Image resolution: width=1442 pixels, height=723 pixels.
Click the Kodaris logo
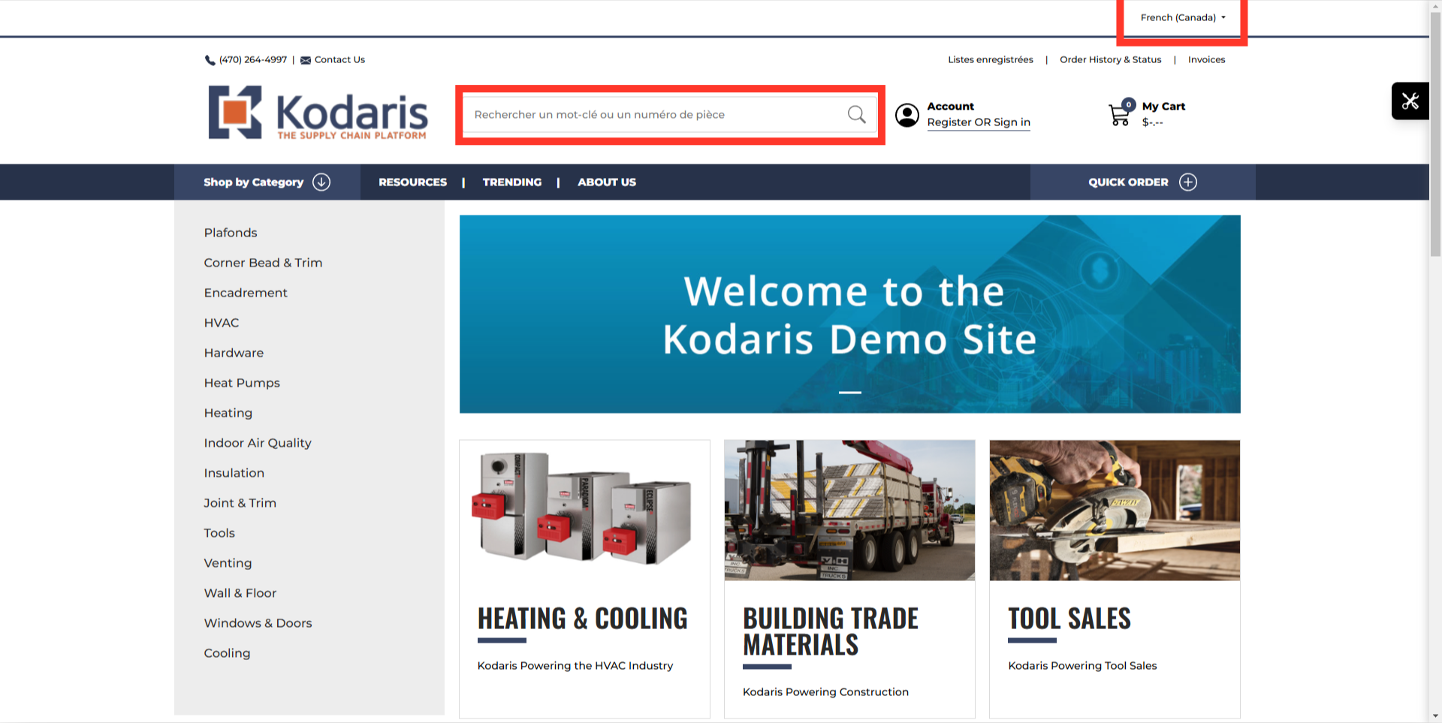click(318, 113)
